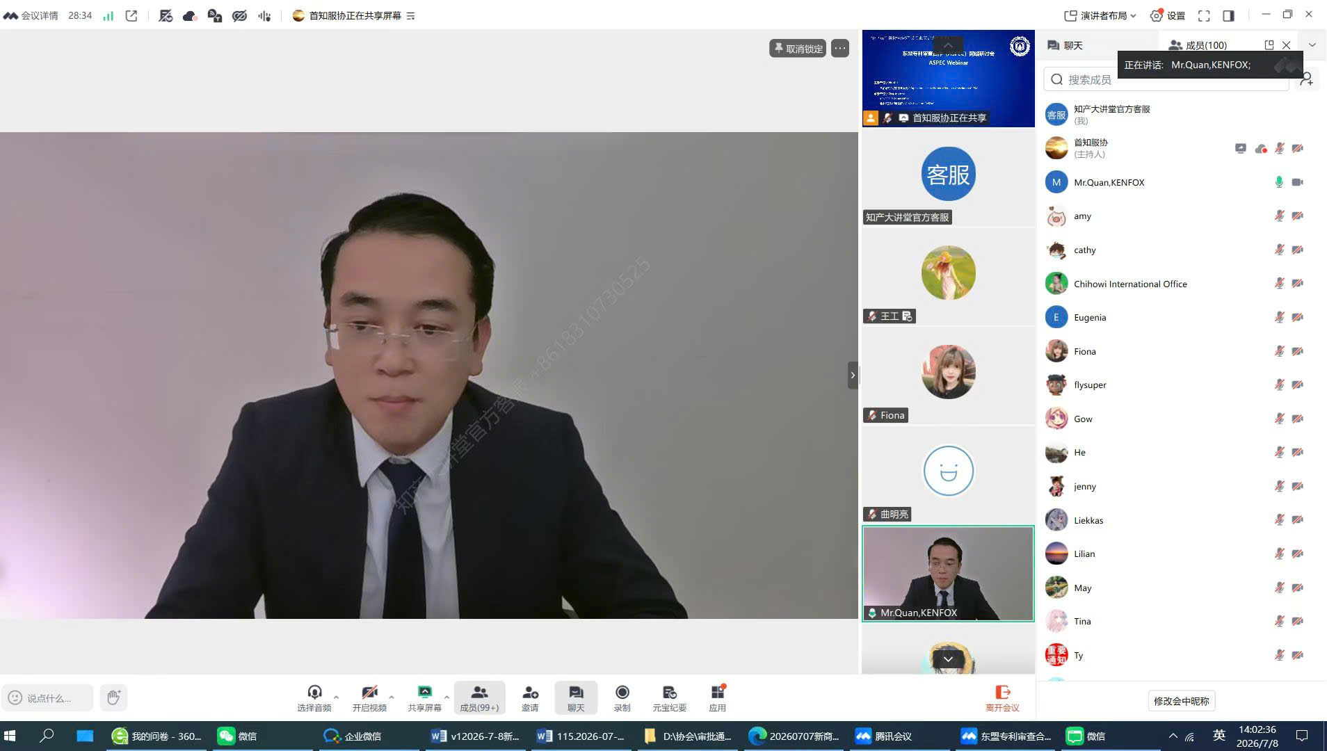Open 企业微信 in taskbar
The width and height of the screenshot is (1327, 751).
(x=353, y=736)
